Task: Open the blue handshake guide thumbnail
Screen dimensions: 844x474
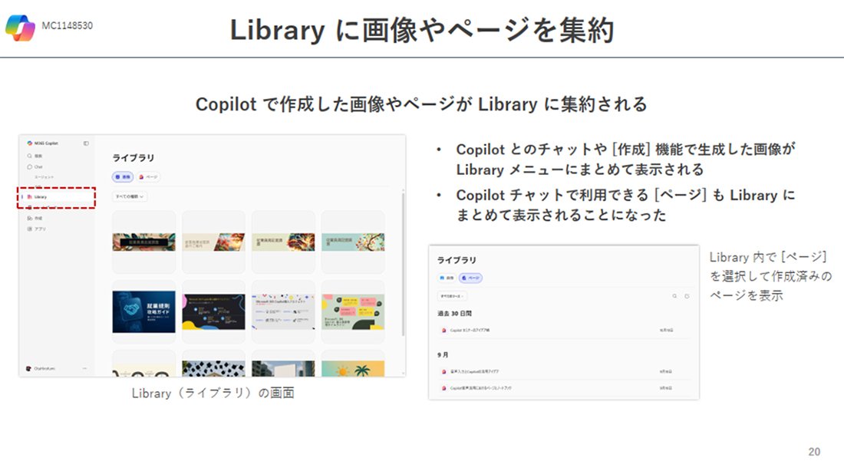Action: 143,312
